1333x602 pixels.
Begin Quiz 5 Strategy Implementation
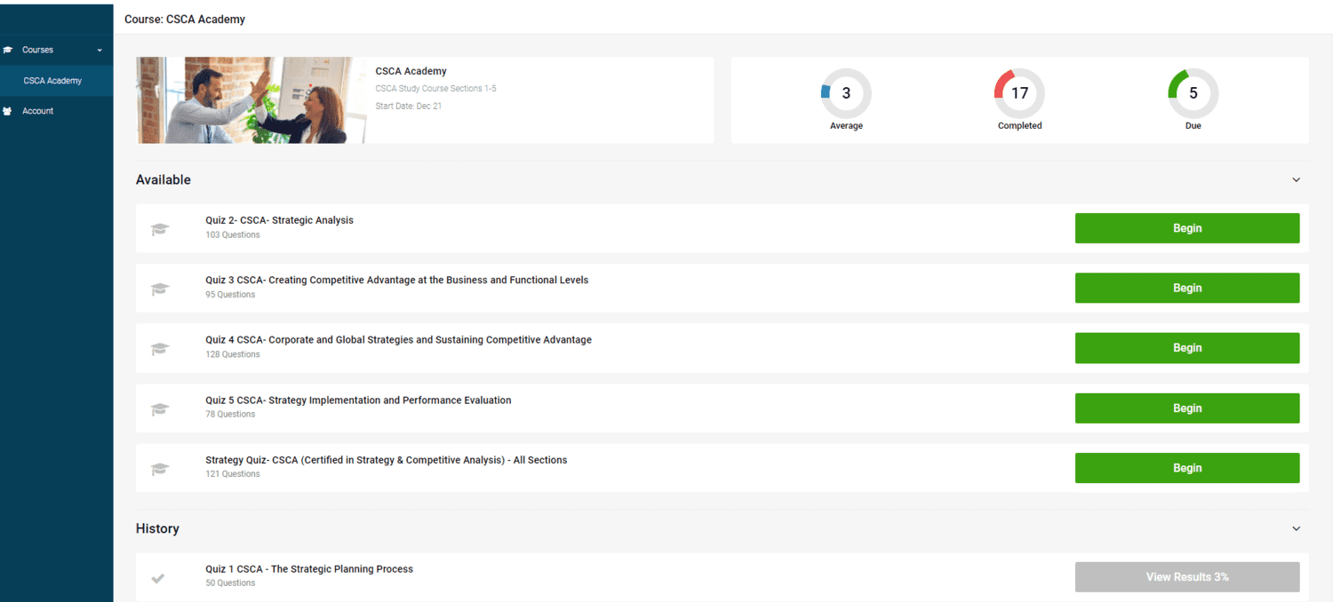[1187, 408]
